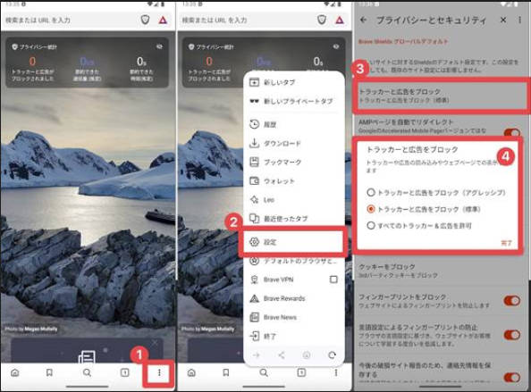
Task: Select トラッカーと広告をブロック（アグレッシブ）radio
Action: pos(371,193)
